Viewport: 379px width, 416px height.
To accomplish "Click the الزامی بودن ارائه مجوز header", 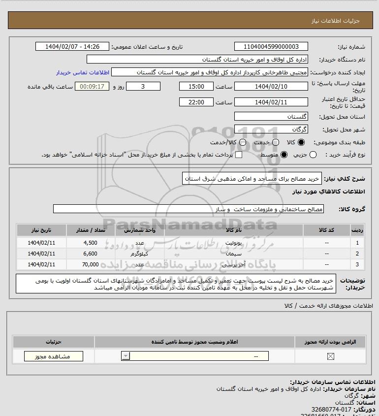I will 330,342.
